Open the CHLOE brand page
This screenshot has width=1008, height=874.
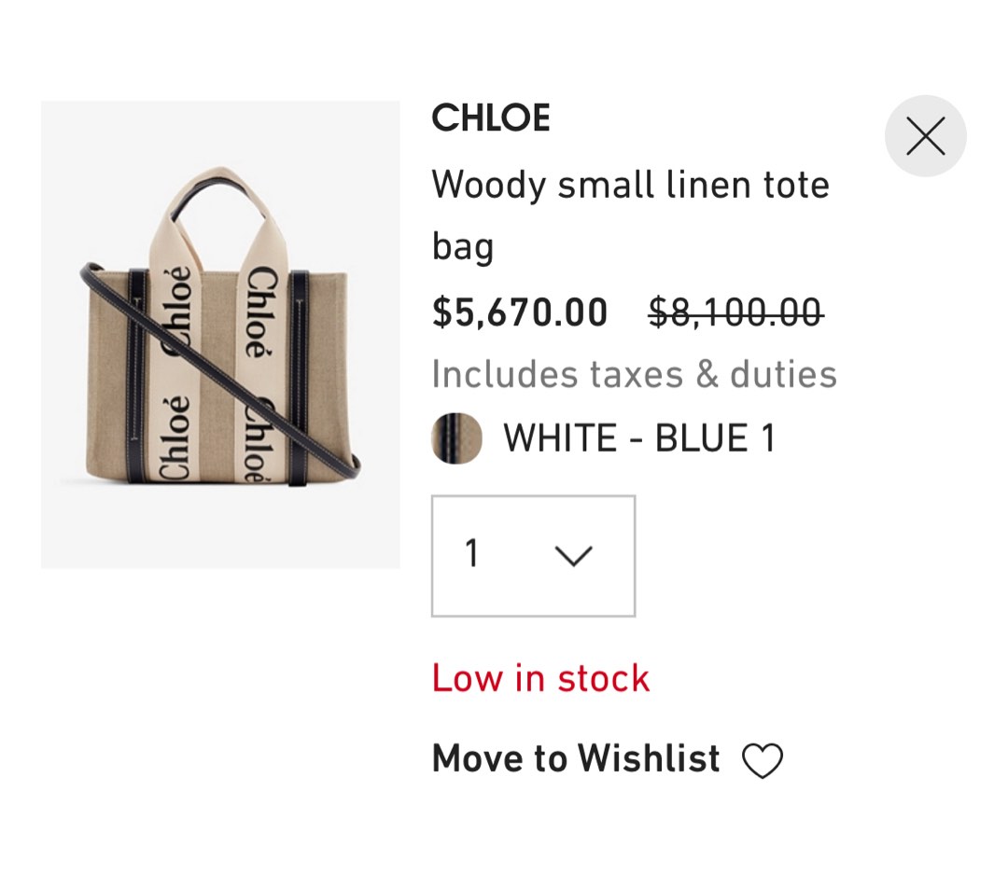(x=492, y=118)
